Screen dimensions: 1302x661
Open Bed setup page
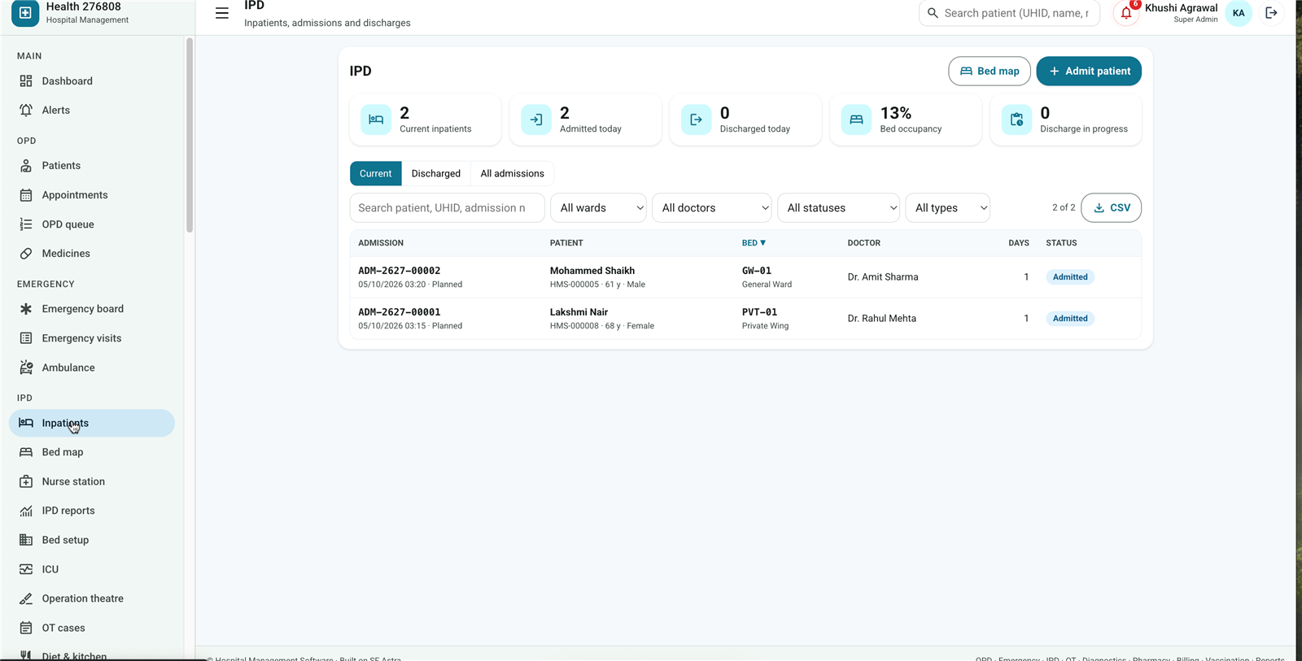92,540
